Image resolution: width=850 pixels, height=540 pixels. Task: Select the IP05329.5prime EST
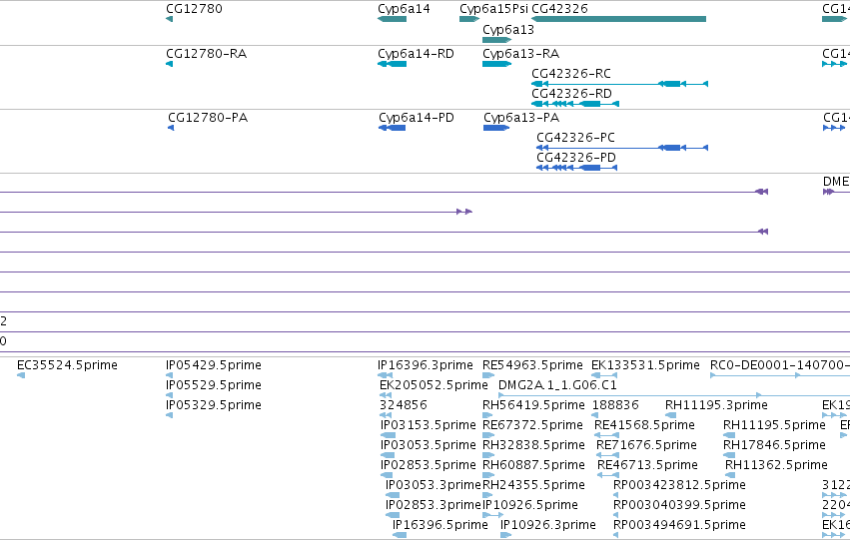[x=214, y=405]
